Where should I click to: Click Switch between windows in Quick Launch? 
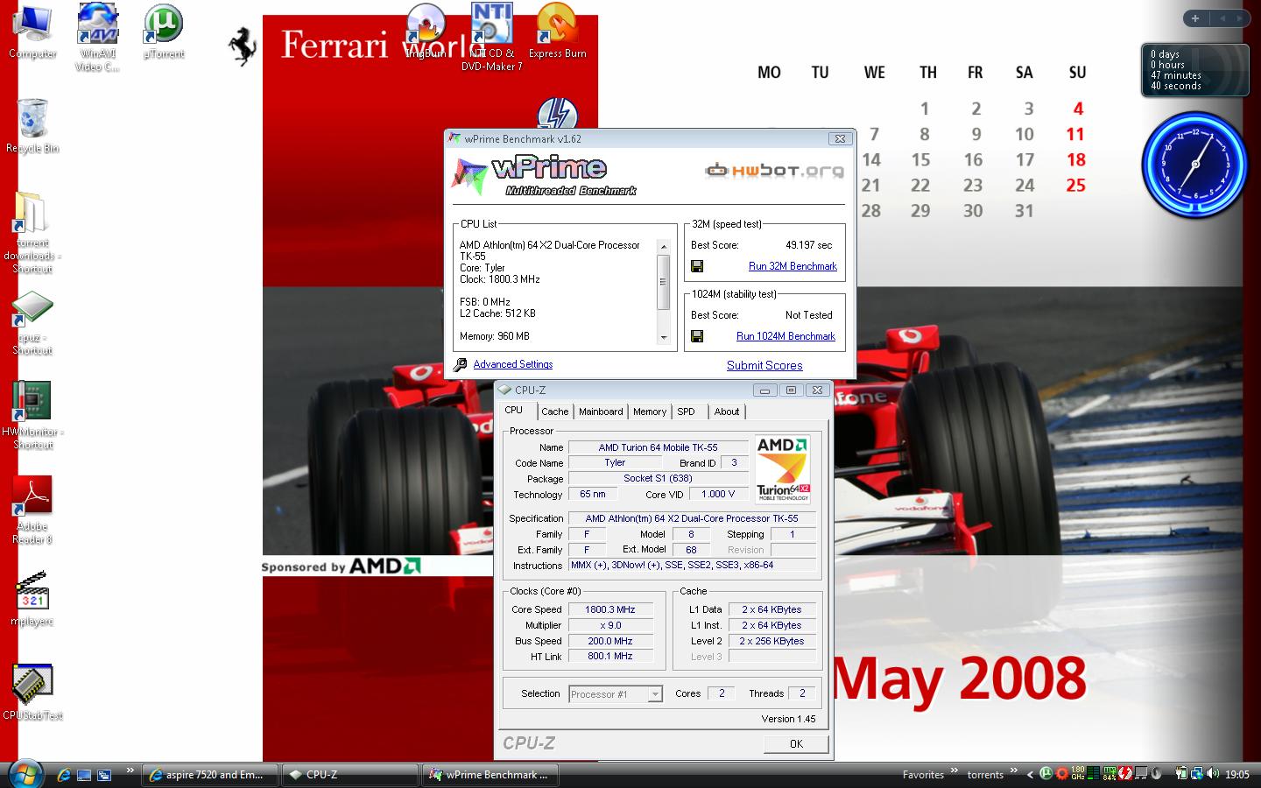point(104,775)
